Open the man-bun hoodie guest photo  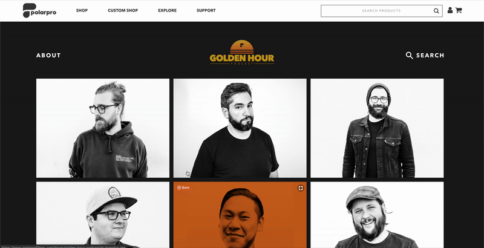103,128
